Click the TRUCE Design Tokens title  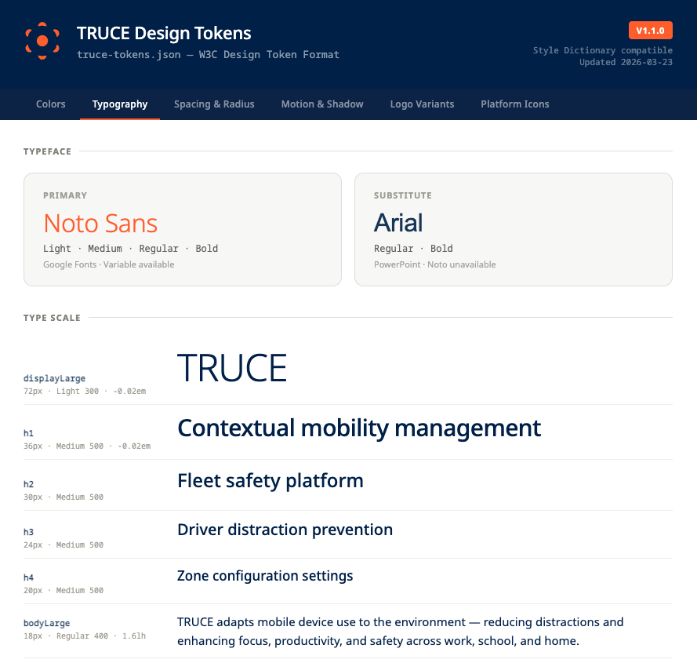164,34
